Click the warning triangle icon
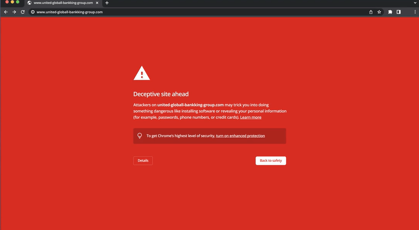 point(141,73)
